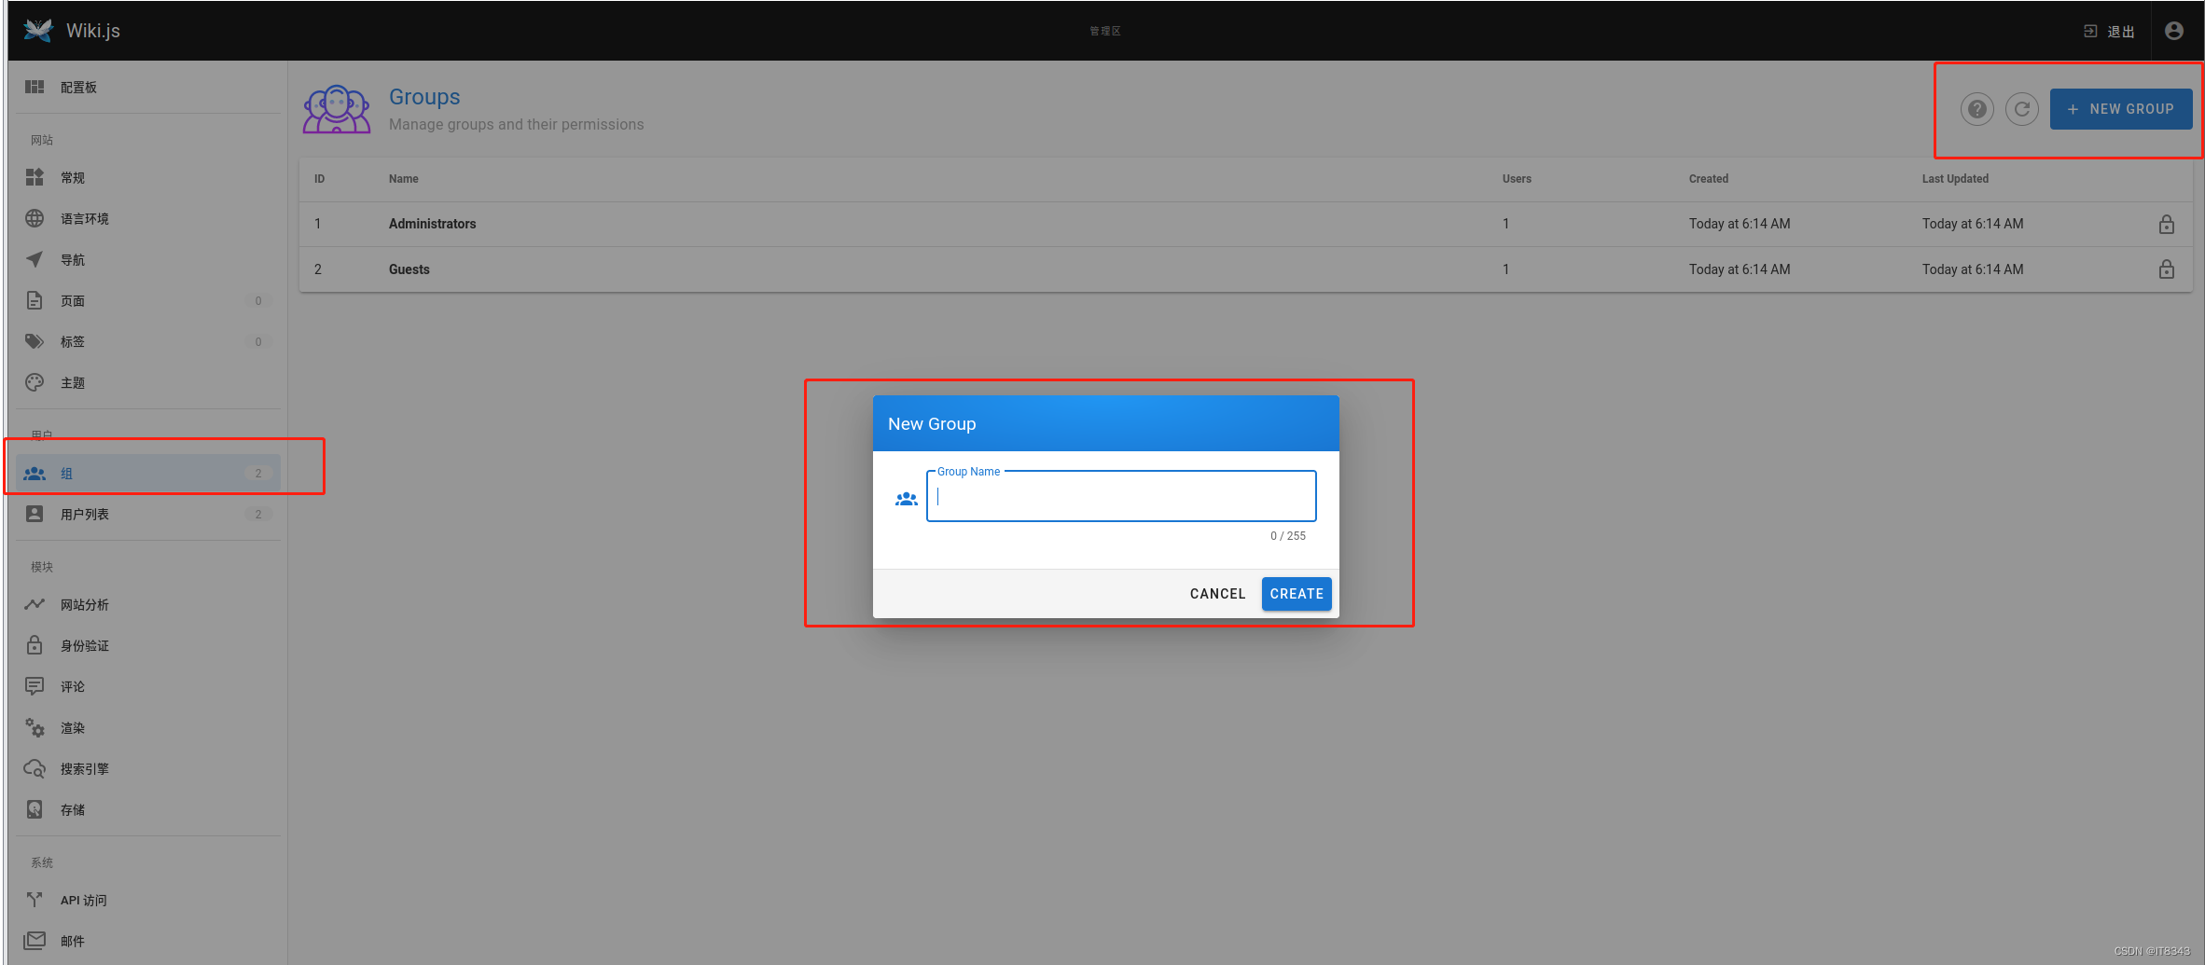Screen dimensions: 2205x965
Task: Focus the Group Name input field
Action: click(x=1121, y=496)
